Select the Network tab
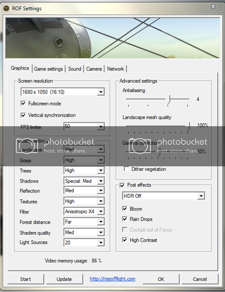 [115, 69]
